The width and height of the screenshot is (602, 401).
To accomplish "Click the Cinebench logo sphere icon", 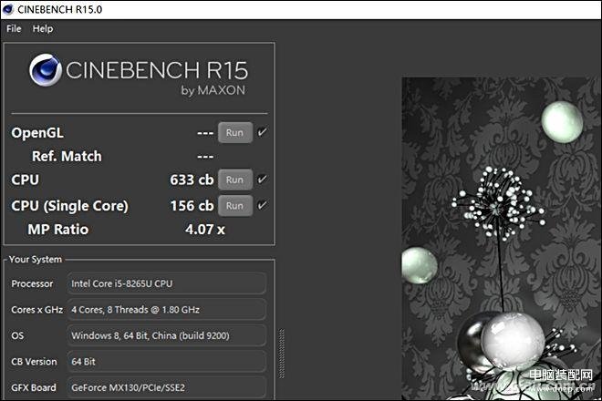I will 46,70.
